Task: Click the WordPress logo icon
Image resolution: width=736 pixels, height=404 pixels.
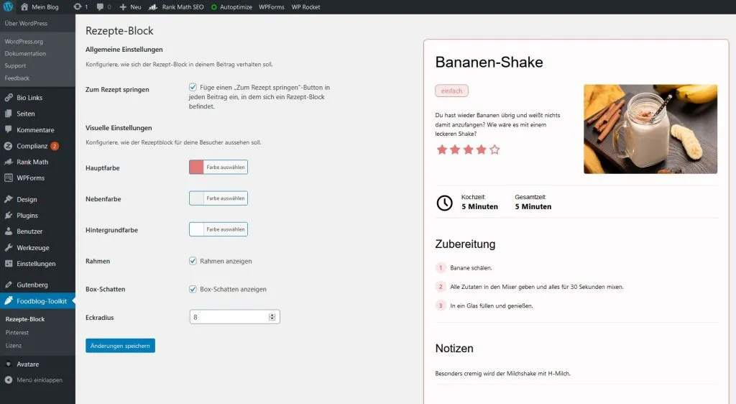Action: (x=8, y=7)
